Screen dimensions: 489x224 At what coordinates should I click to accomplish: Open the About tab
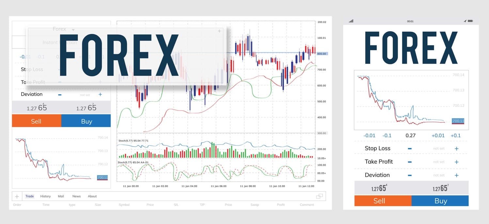tap(92, 196)
